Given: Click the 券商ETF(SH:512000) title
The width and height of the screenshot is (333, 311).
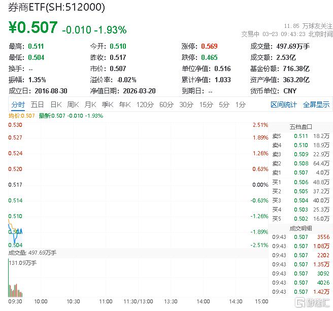Looking at the screenshot, I should 56,7.
